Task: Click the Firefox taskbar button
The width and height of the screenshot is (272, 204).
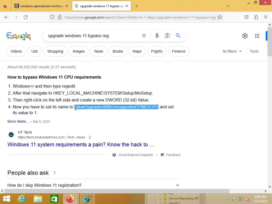Action: [x=70, y=199]
